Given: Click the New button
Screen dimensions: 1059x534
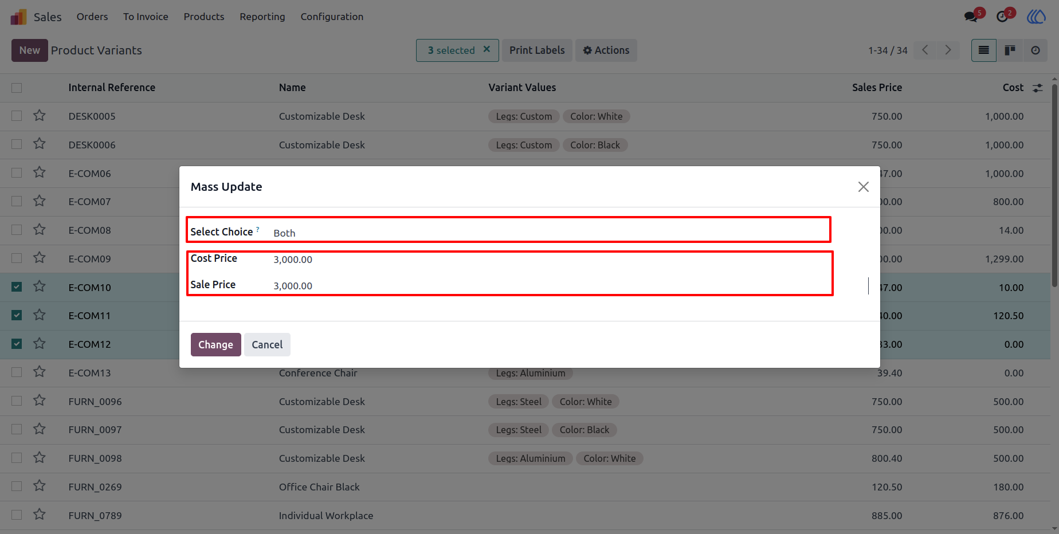Looking at the screenshot, I should point(30,50).
